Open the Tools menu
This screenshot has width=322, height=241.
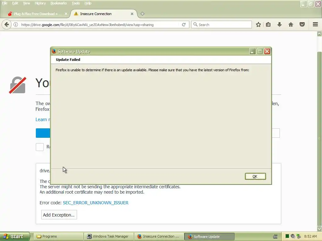[75, 3]
